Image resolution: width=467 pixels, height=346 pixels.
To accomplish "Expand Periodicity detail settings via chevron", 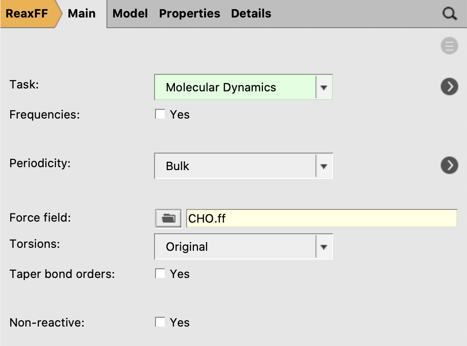I will coord(449,165).
